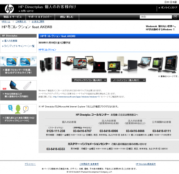Click the HP logo in the header

point(9,9)
